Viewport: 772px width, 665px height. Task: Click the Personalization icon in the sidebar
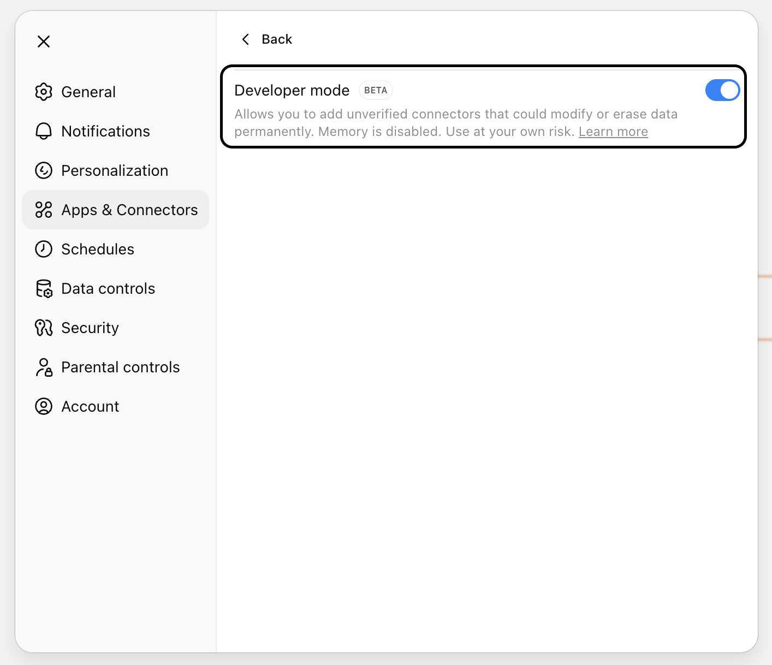[44, 170]
